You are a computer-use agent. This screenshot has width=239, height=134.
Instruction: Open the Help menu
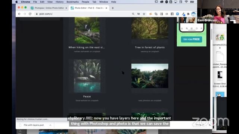pos(114,2)
